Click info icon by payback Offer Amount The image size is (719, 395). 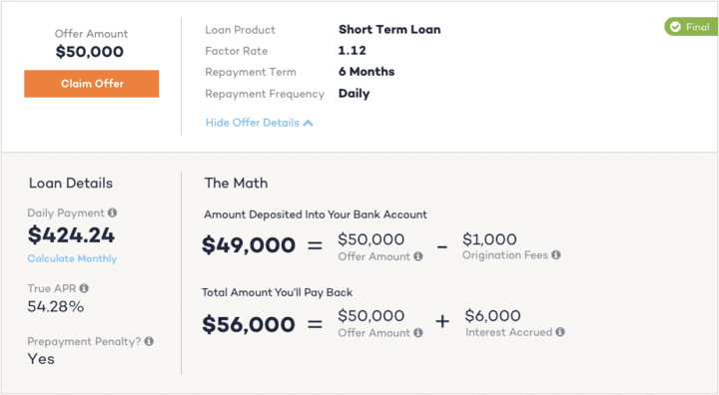(418, 333)
